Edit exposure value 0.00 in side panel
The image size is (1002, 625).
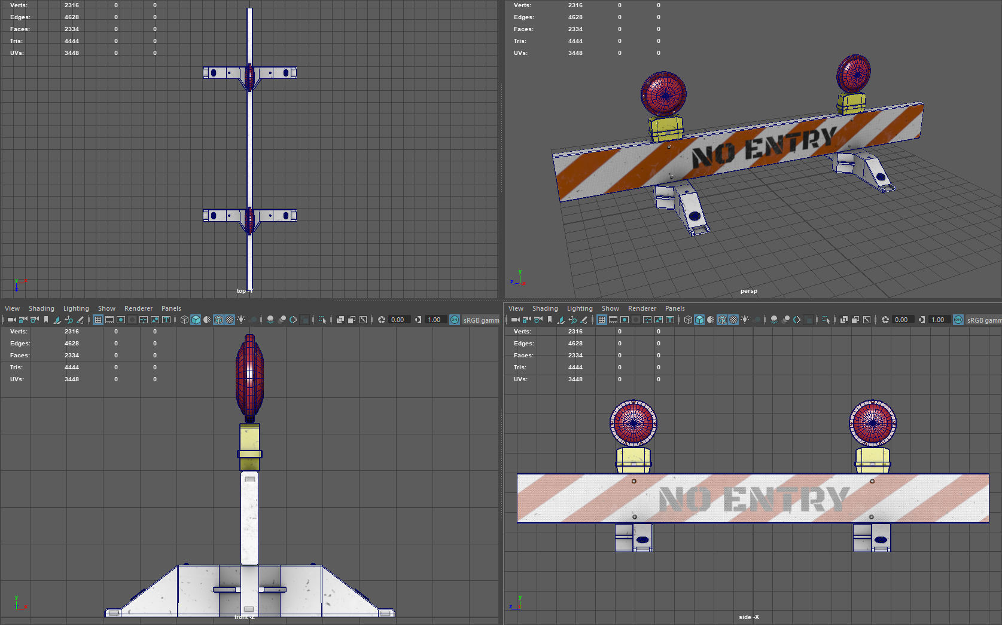(903, 320)
